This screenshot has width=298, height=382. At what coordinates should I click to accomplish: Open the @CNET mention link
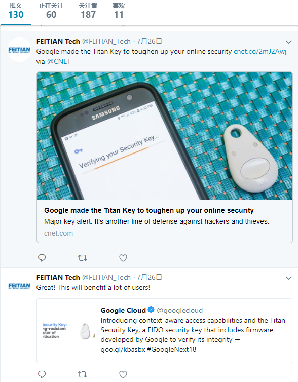point(59,61)
